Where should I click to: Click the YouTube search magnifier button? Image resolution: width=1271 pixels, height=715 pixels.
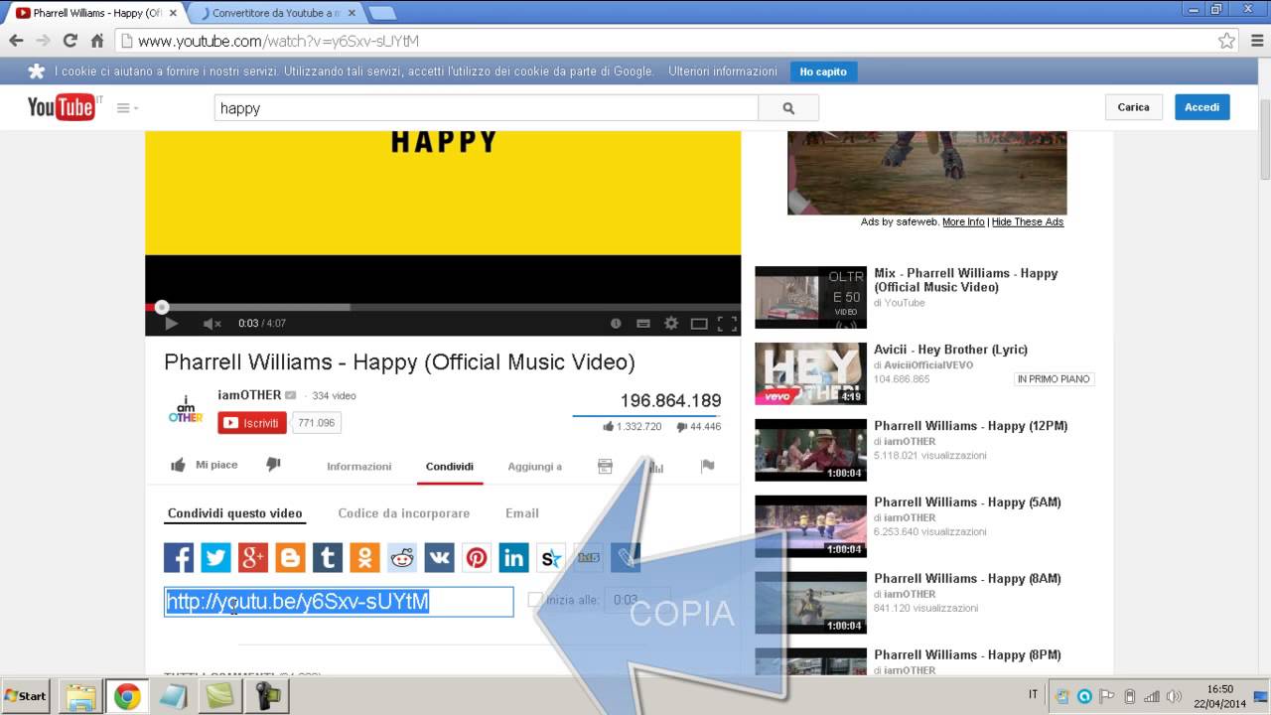tap(788, 108)
